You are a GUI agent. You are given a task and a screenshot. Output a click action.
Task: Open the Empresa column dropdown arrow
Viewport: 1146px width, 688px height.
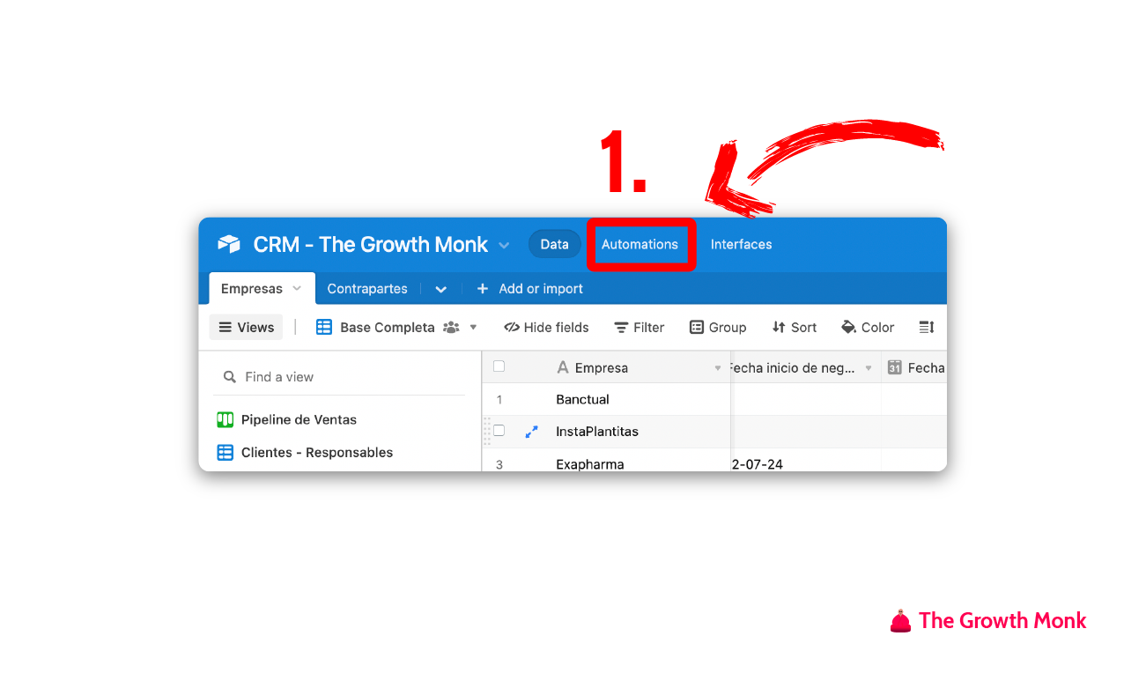[x=718, y=368]
